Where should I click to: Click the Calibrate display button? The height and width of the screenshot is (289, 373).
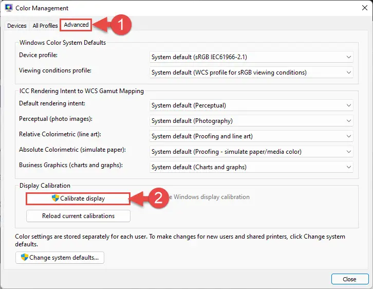click(x=78, y=198)
